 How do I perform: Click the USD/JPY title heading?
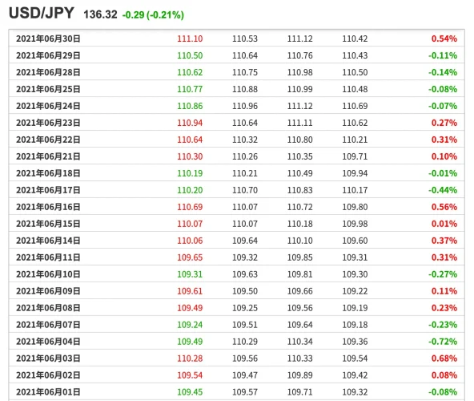coord(42,14)
